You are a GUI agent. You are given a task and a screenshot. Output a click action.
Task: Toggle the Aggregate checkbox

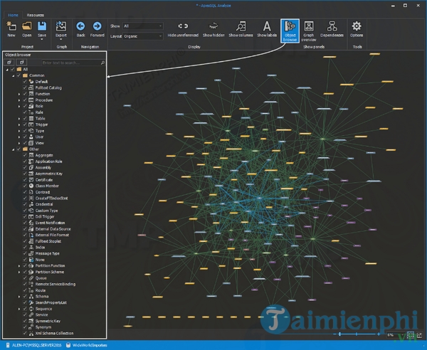pyautogui.click(x=25, y=155)
